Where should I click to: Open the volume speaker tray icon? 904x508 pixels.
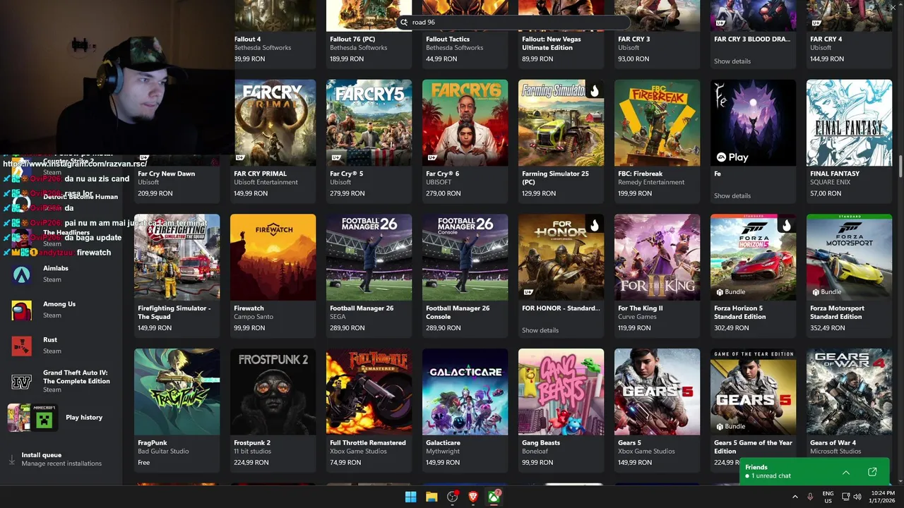click(857, 497)
